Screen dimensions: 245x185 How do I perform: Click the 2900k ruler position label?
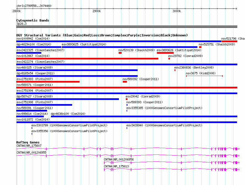point(97,11)
